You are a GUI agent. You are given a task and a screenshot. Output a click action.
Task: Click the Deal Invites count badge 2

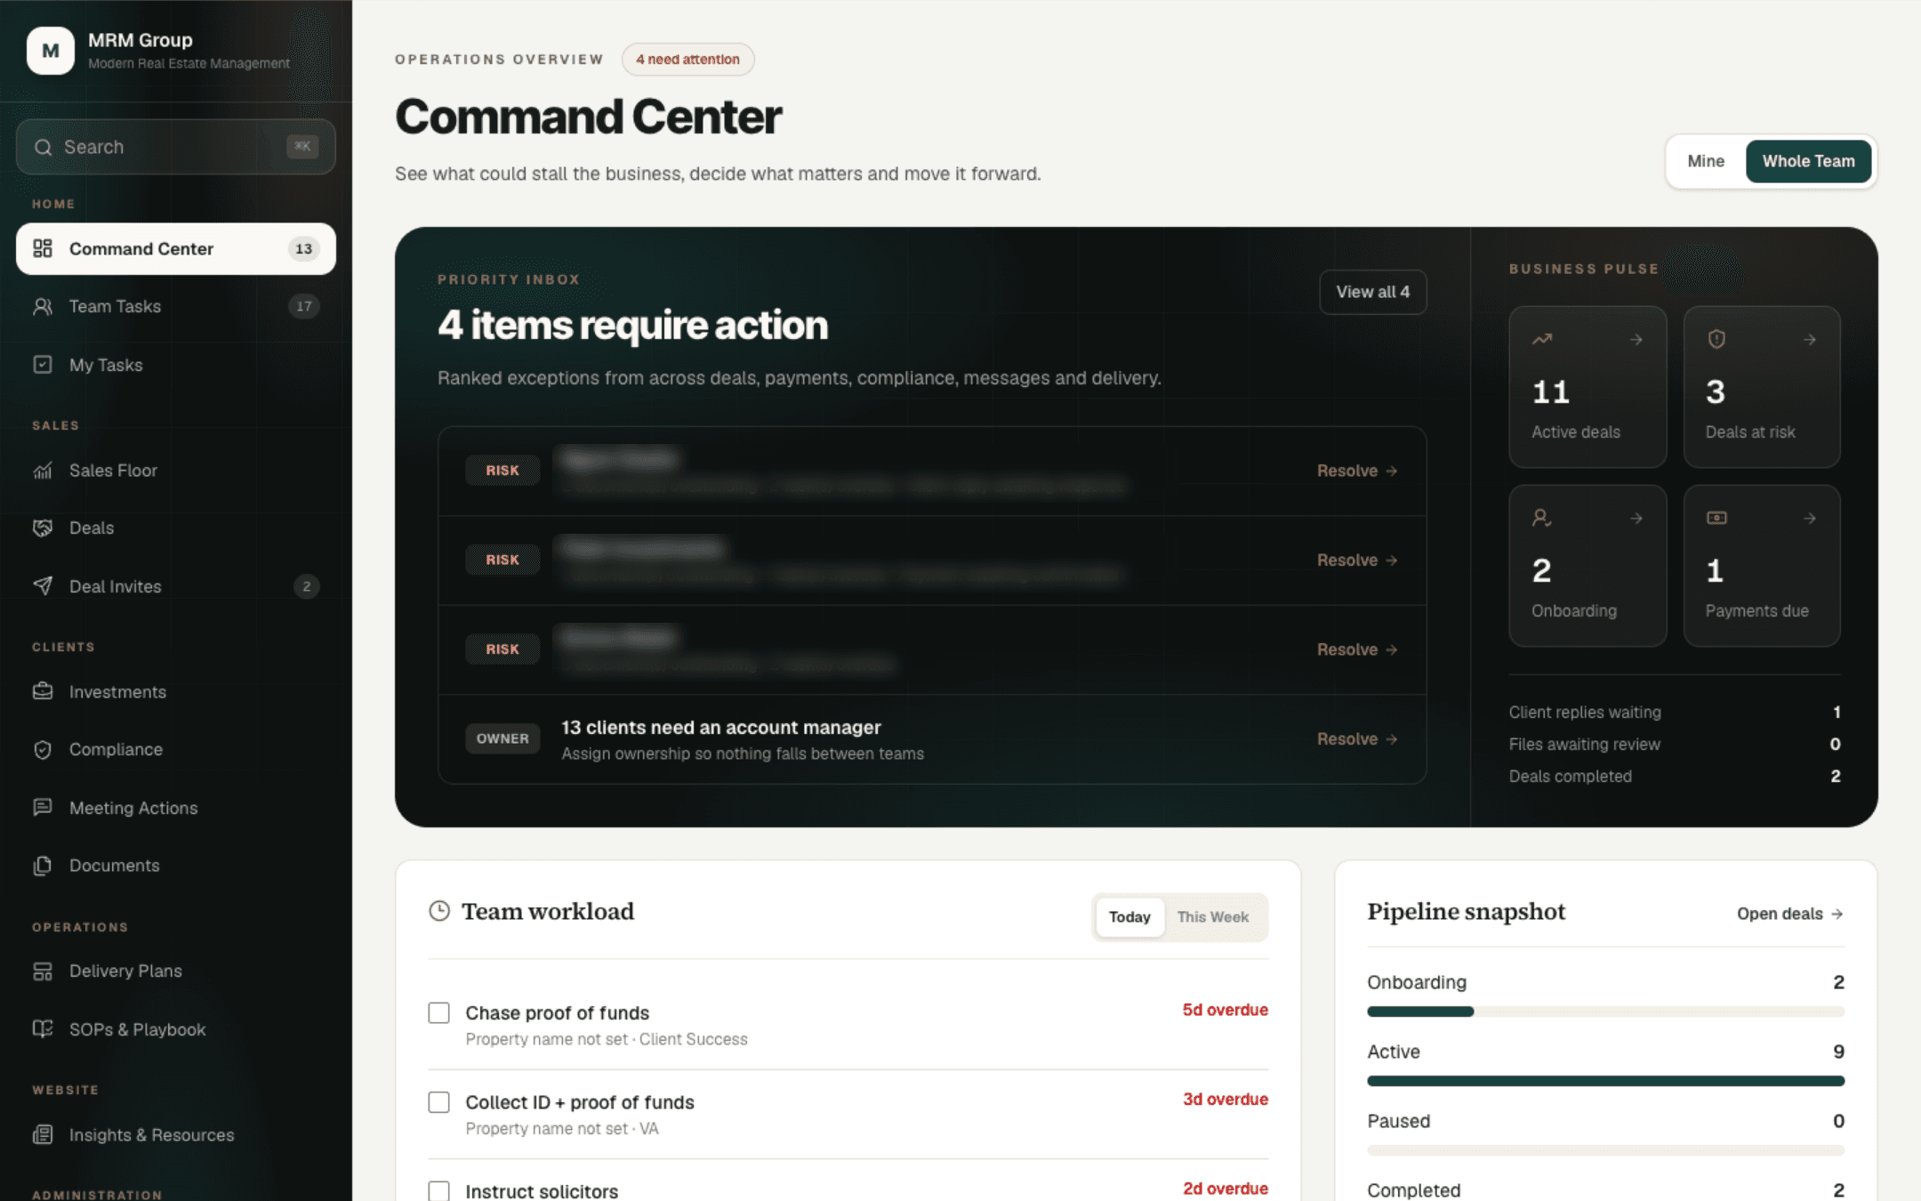(306, 586)
